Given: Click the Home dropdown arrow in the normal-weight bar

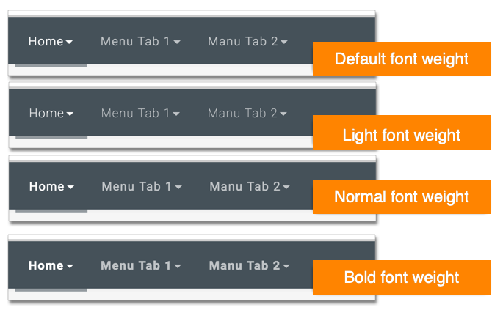Looking at the screenshot, I should (70, 188).
